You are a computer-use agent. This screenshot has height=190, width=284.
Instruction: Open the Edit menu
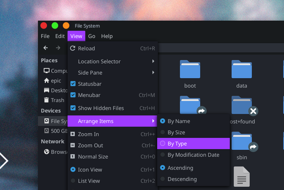60,36
